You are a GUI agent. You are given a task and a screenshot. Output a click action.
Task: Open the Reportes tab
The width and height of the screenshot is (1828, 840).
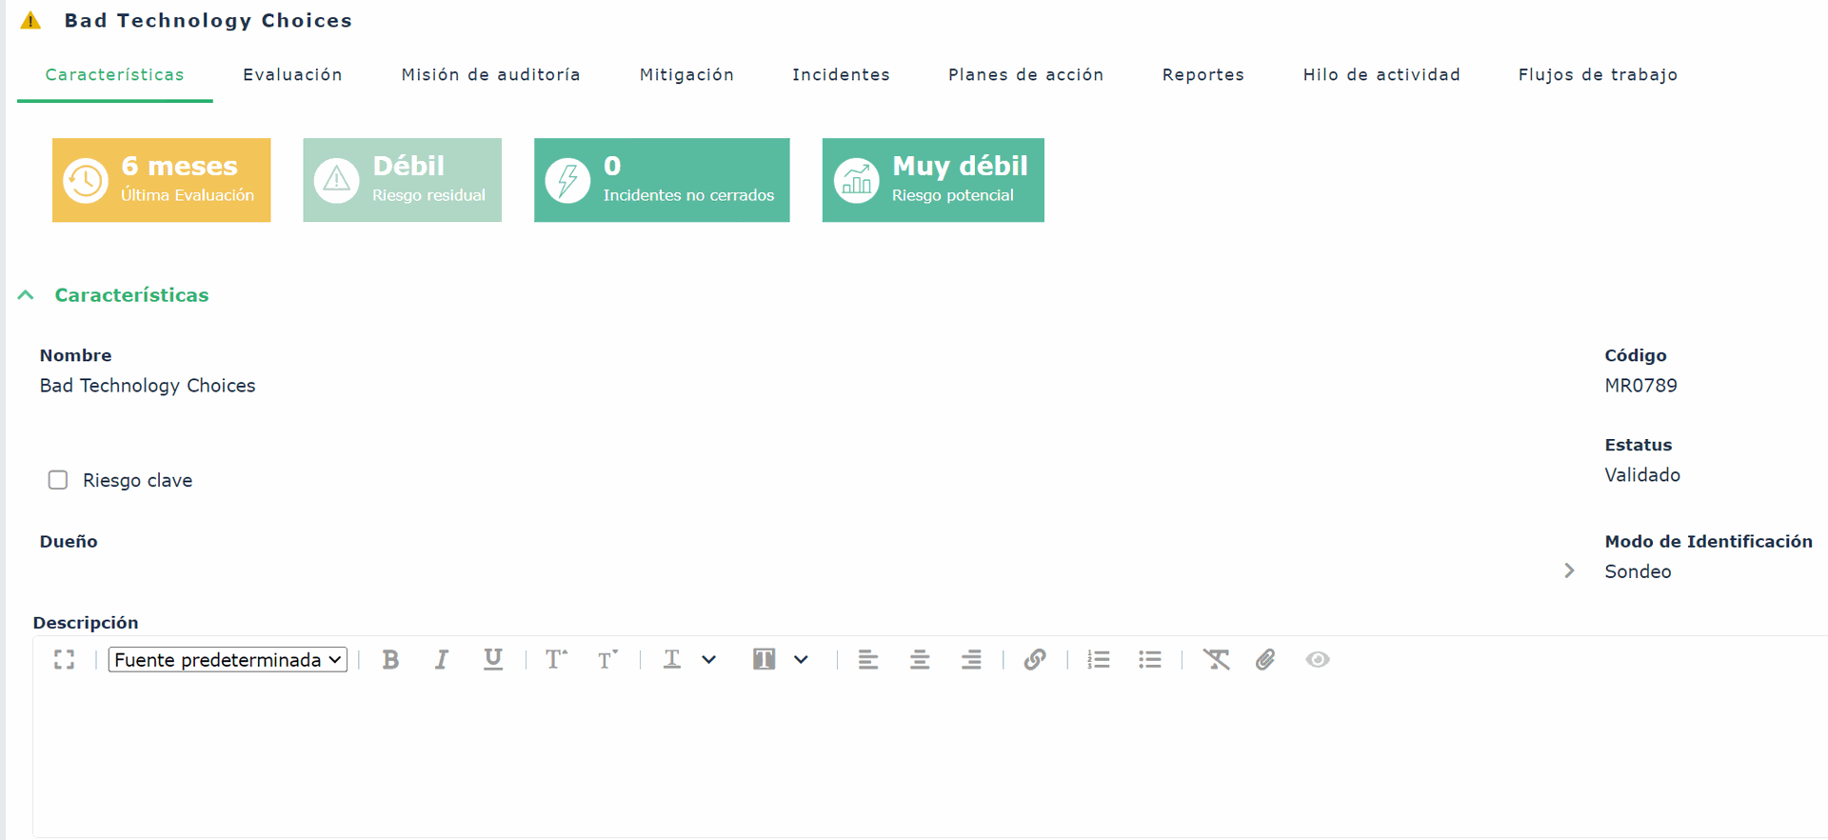[1202, 74]
